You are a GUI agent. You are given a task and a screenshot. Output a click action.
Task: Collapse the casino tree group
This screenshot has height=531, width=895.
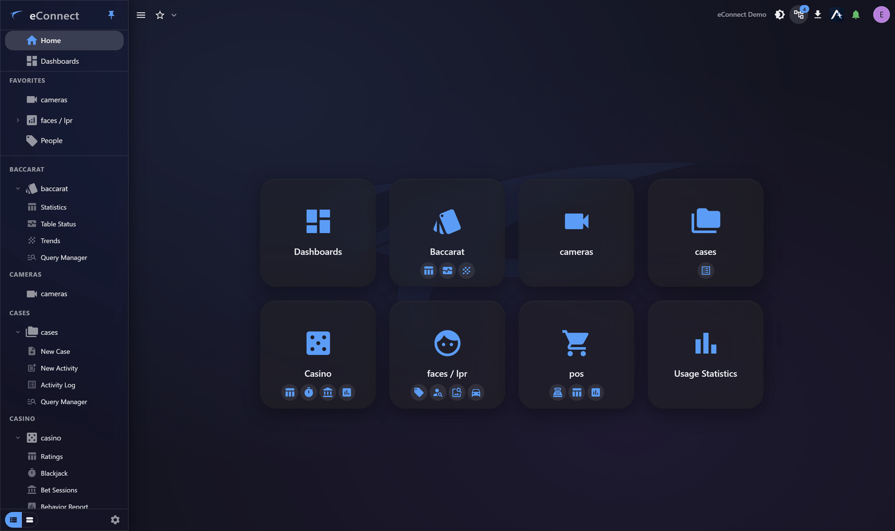click(18, 438)
